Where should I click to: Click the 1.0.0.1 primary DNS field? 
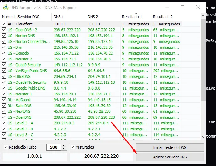[35, 156]
